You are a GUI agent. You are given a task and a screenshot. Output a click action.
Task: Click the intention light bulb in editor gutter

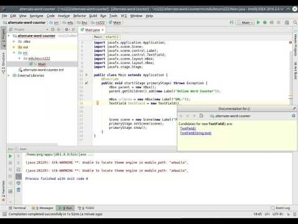tap(97, 103)
